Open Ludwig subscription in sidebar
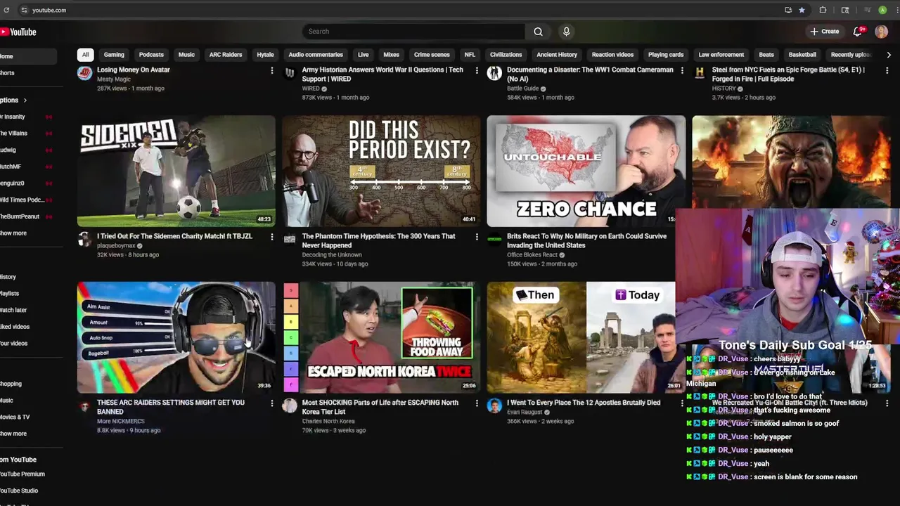 [x=8, y=150]
